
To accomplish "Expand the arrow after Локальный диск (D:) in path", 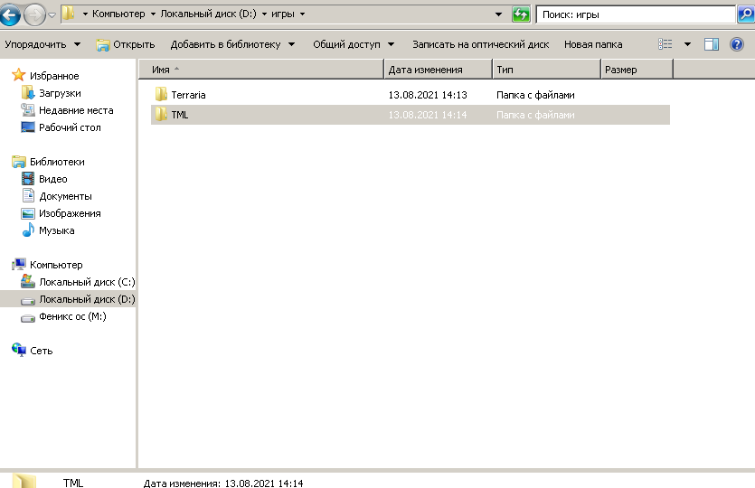I will pyautogui.click(x=264, y=14).
